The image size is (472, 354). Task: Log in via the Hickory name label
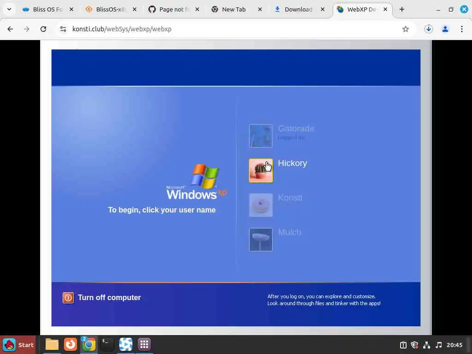click(292, 163)
